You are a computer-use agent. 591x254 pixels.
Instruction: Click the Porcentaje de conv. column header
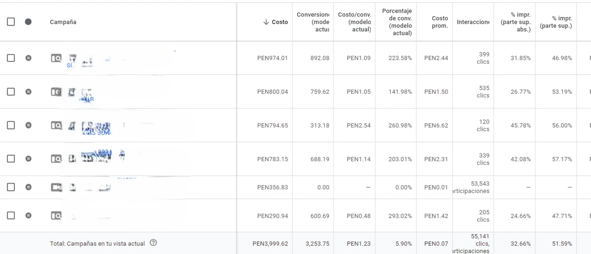397,22
